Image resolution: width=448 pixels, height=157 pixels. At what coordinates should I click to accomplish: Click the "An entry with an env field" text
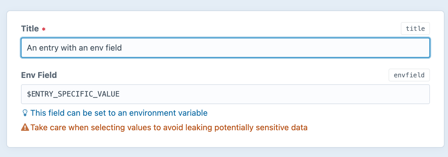74,48
